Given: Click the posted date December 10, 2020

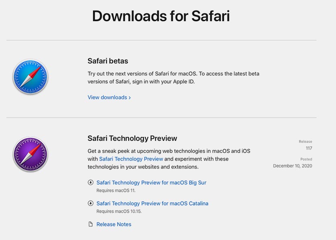Looking at the screenshot, I should click(292, 166).
